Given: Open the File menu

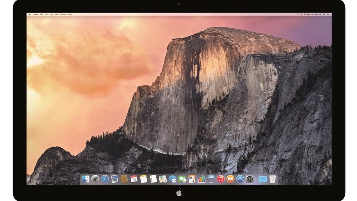Looking at the screenshot, I should point(41,14).
